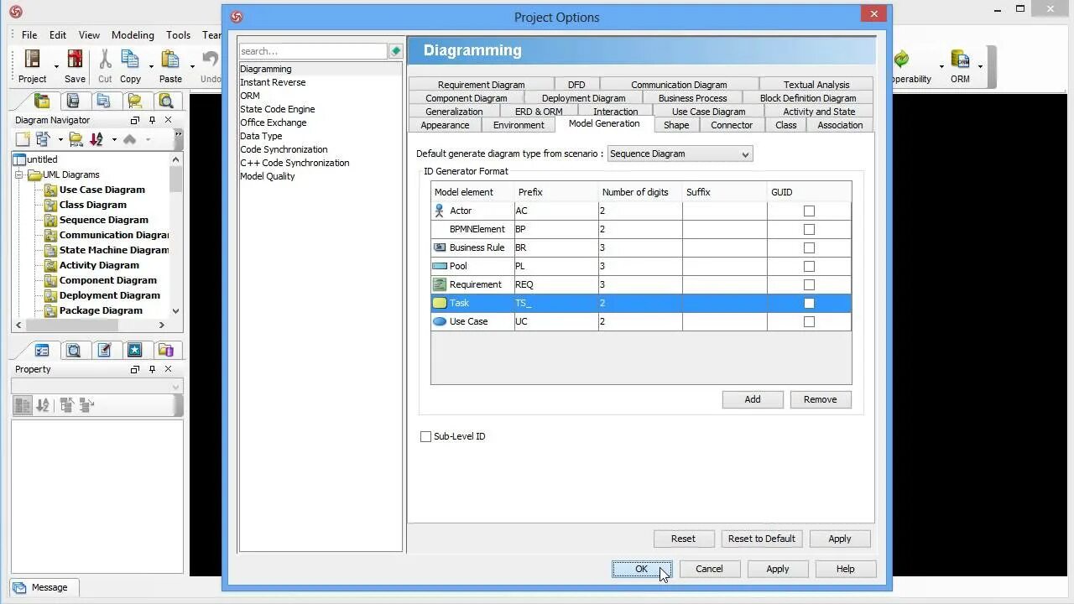This screenshot has height=604, width=1074.
Task: Open the Property panel's element selector dropdown
Action: [173, 386]
